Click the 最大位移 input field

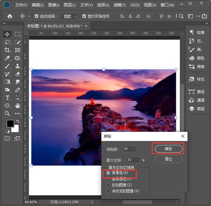133,160
